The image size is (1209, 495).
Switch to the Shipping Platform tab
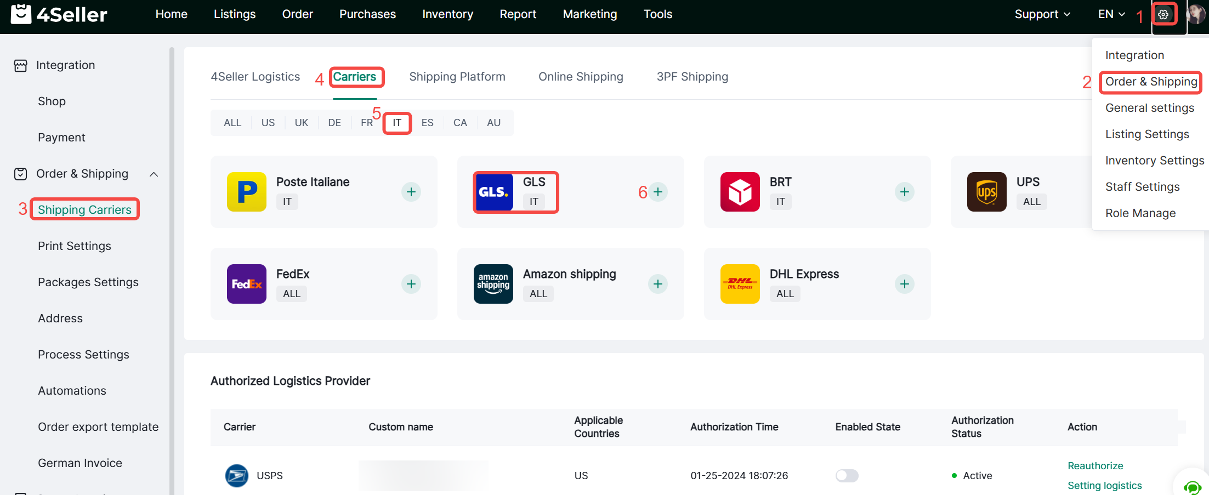[457, 77]
